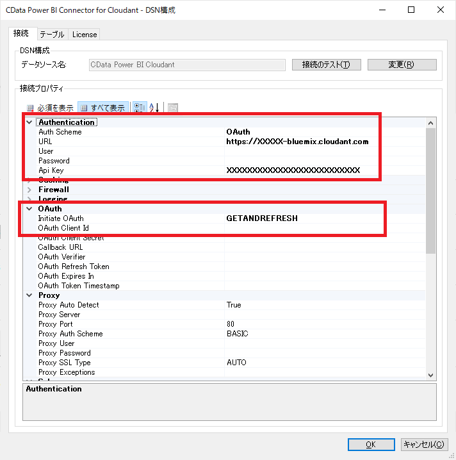Click the alphabetical sort A-Z icon
Screen dimensions: 456x460
[154, 108]
